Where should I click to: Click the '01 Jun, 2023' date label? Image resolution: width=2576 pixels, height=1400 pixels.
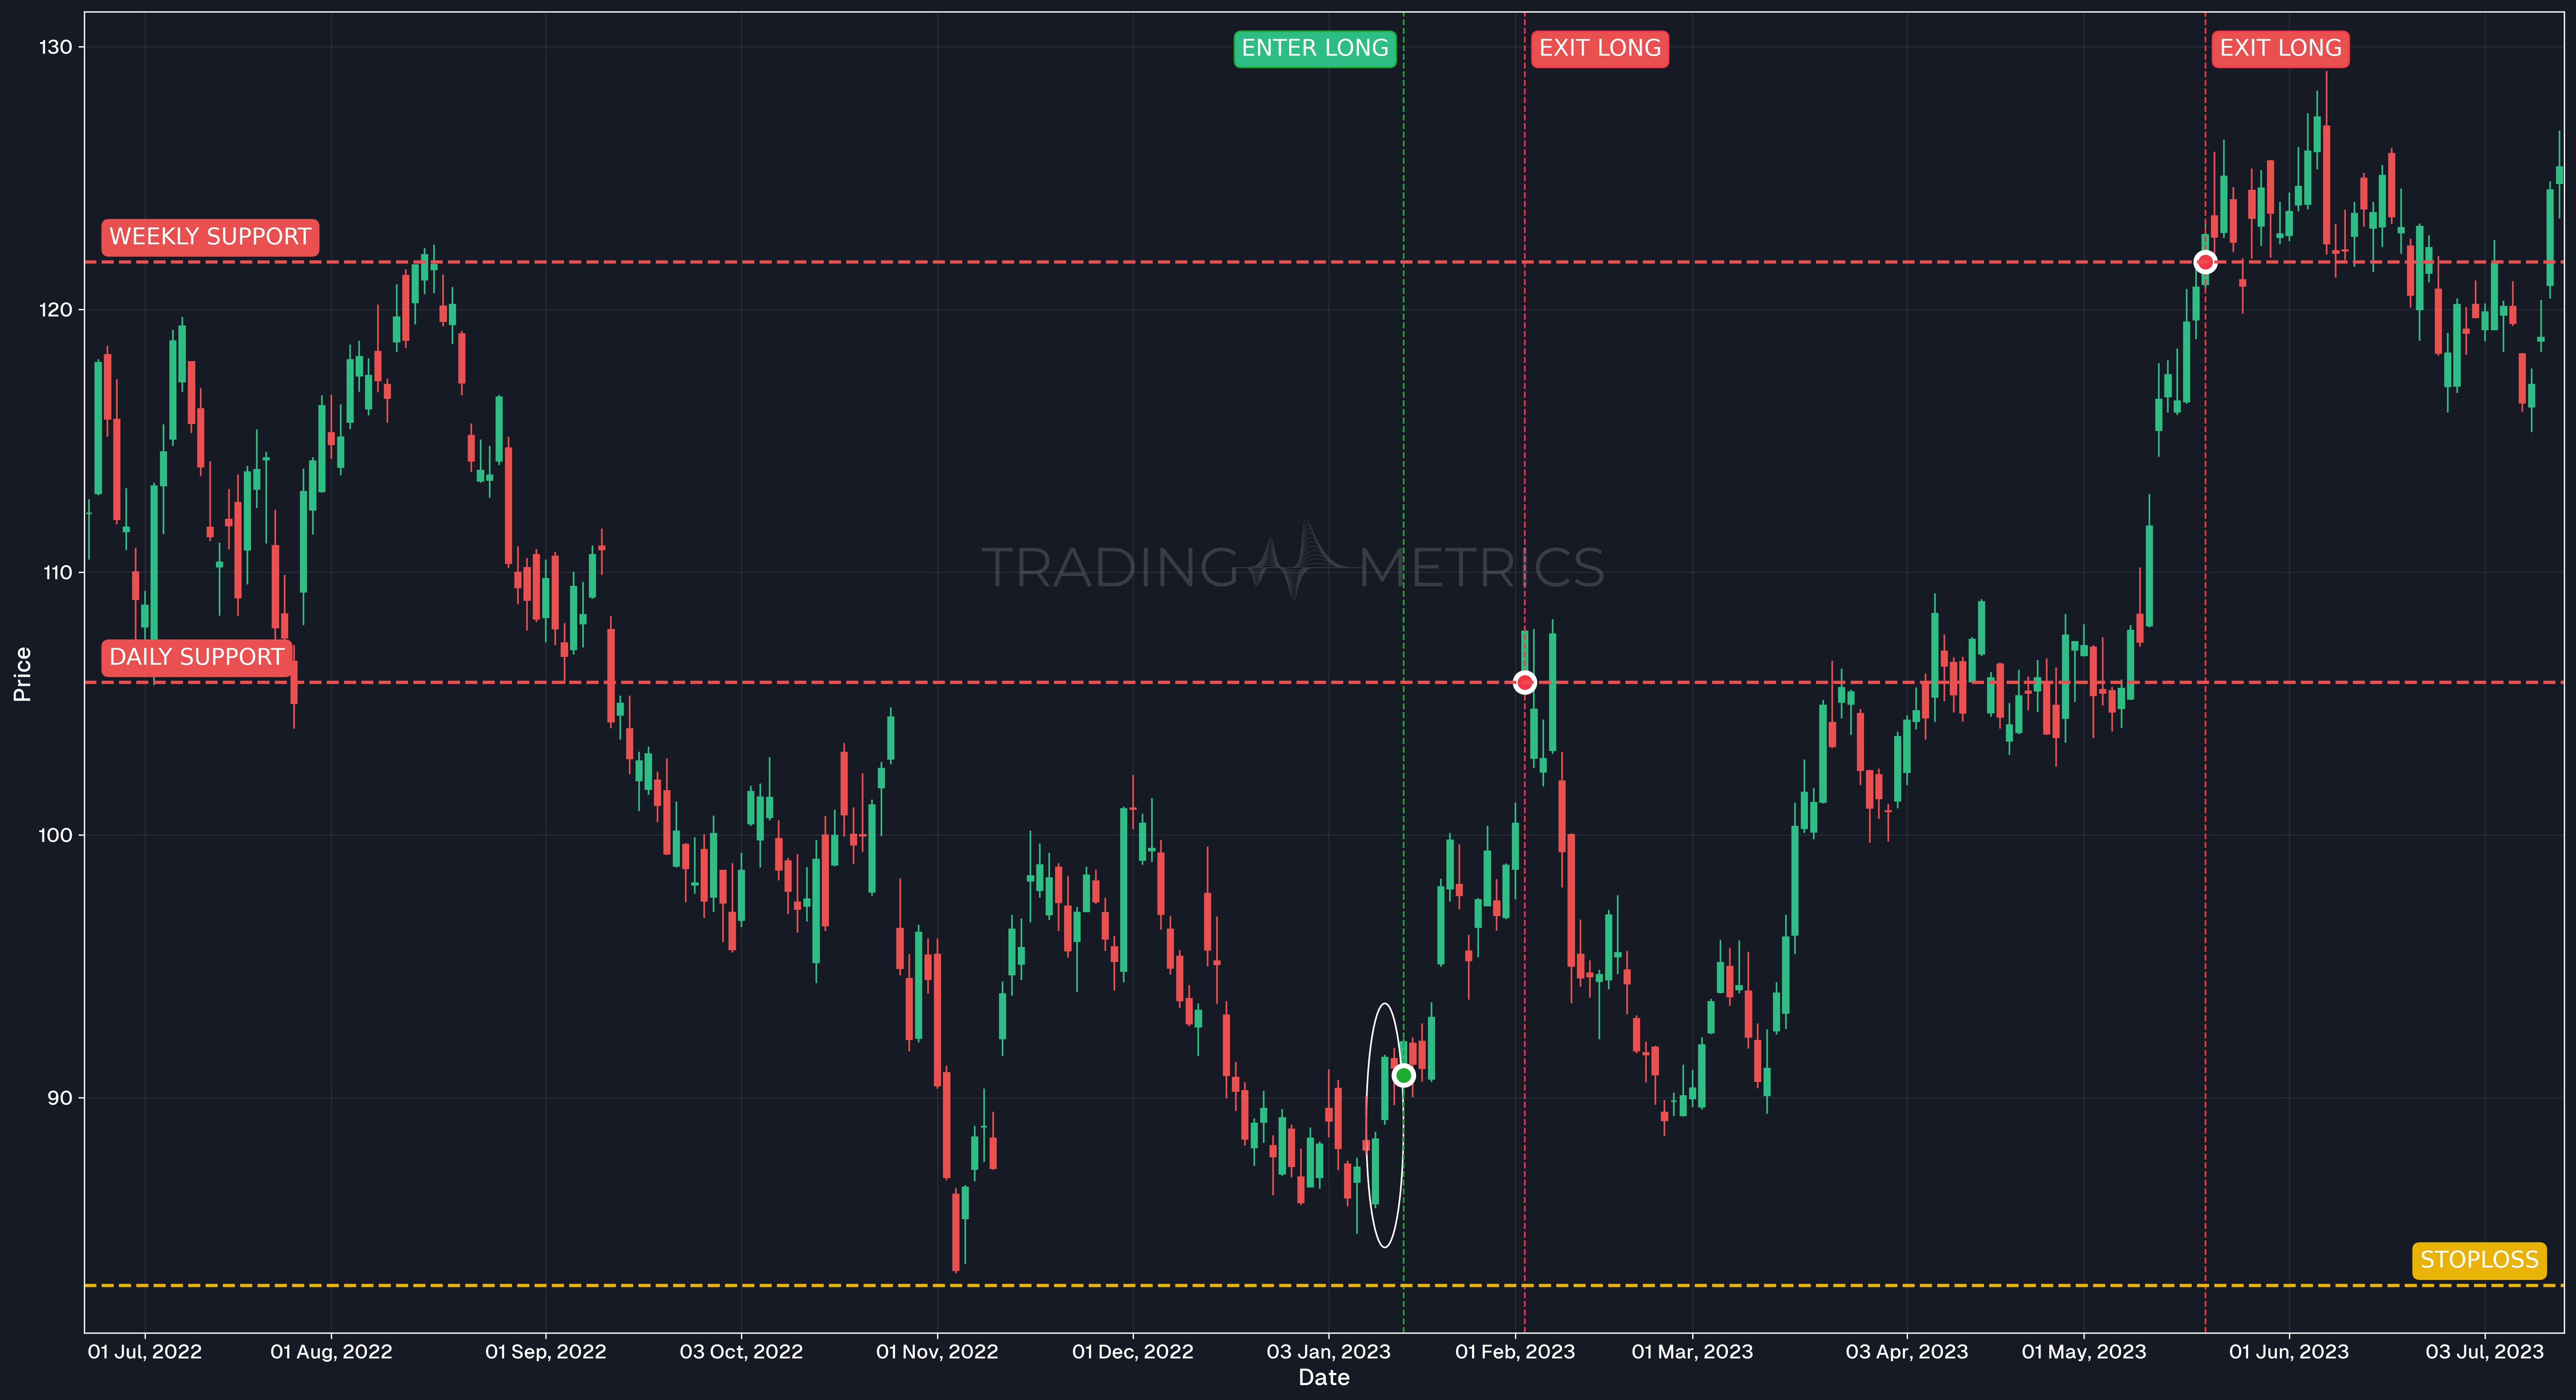pyautogui.click(x=2289, y=1352)
